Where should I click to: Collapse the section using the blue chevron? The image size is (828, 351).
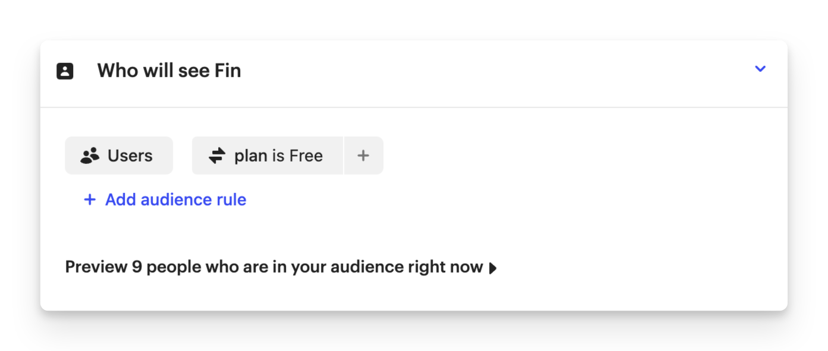(x=760, y=69)
